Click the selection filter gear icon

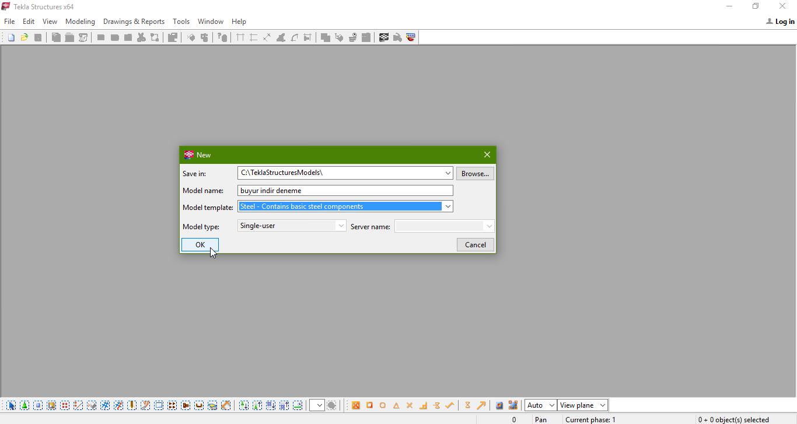coord(331,405)
